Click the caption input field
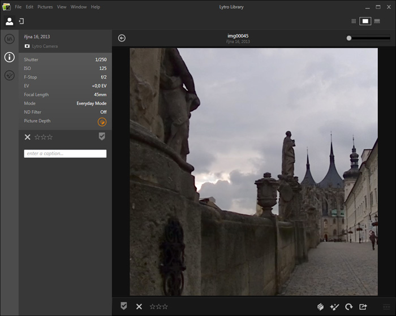The image size is (396, 316). coord(65,154)
